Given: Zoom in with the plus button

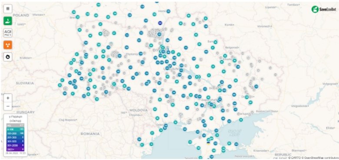Looking at the screenshot, I should click(x=8, y=98).
